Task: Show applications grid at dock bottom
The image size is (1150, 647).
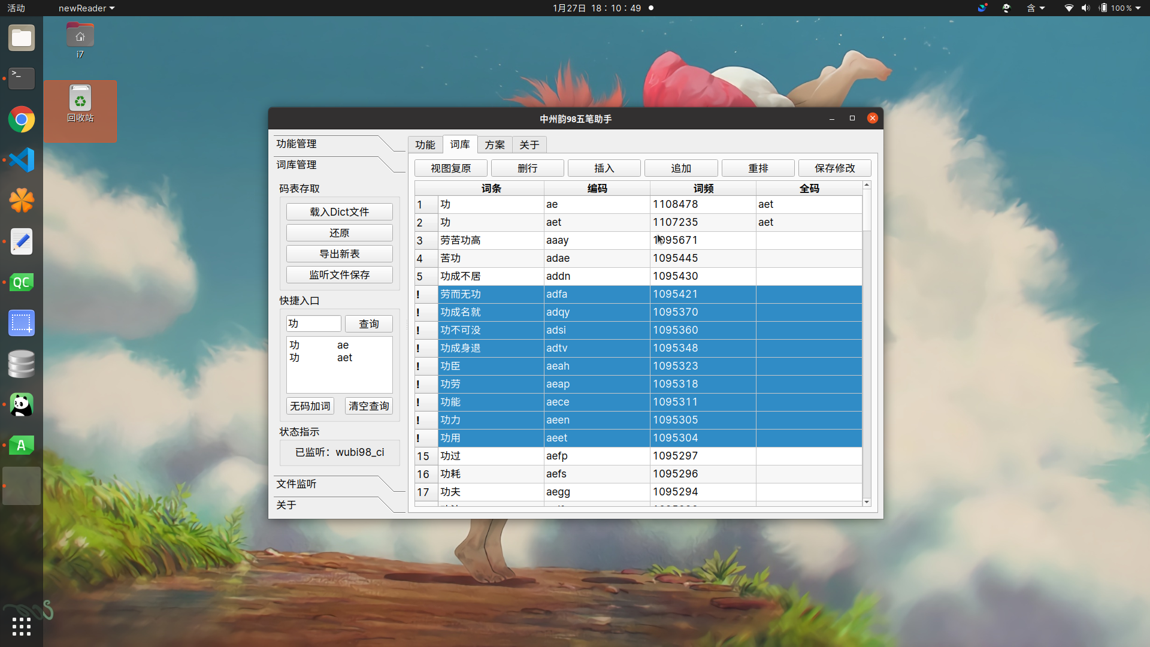Action: [22, 627]
